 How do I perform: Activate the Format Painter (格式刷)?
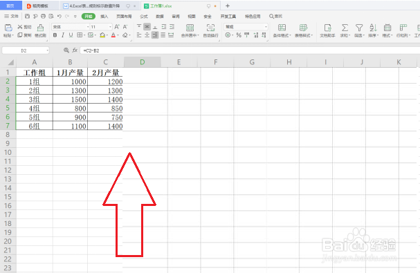pos(40,31)
